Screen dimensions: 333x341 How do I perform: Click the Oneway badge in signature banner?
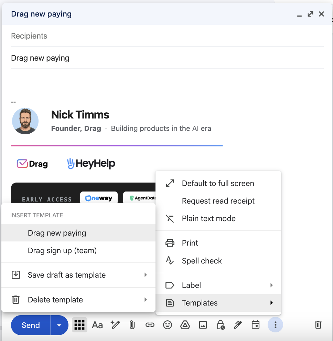click(99, 198)
